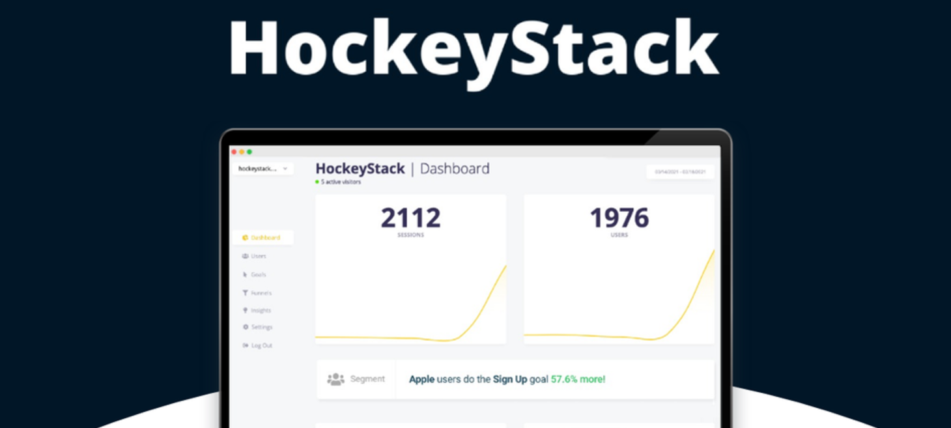Image resolution: width=951 pixels, height=428 pixels.
Task: Click the 1976 users chart card
Action: [619, 269]
